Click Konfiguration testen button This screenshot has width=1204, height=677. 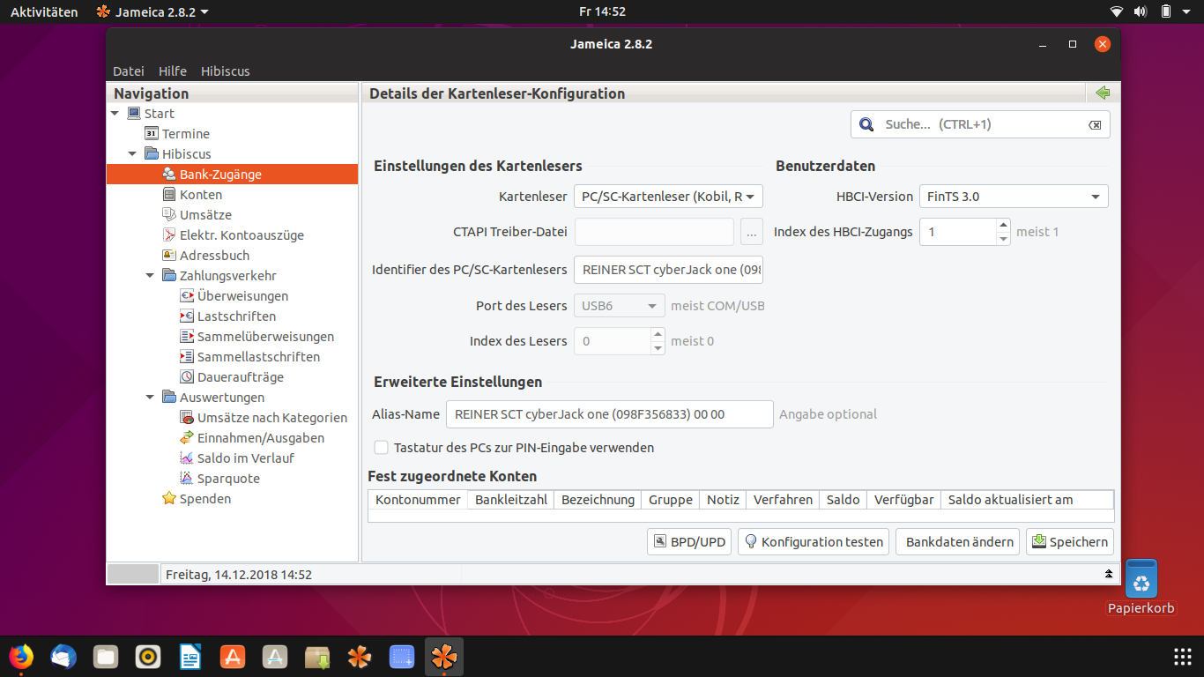click(x=813, y=542)
